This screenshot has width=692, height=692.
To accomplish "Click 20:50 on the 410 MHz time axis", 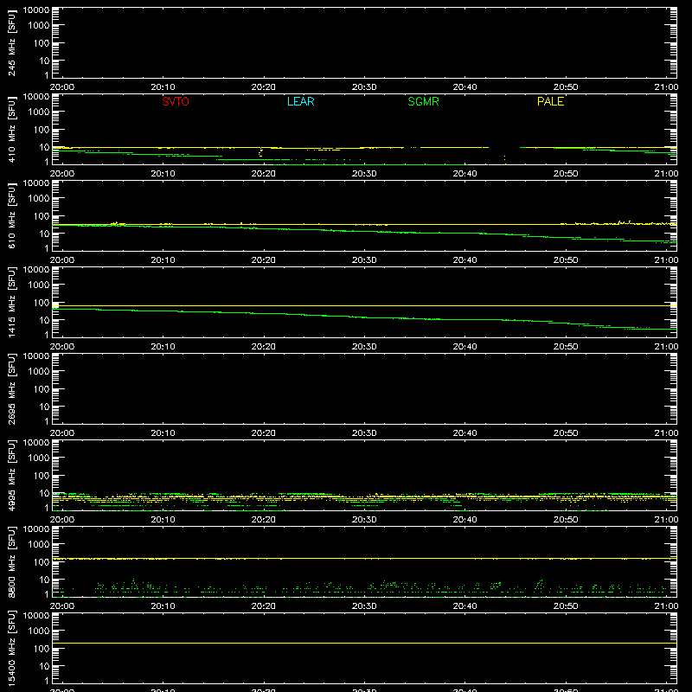I will (x=566, y=174).
